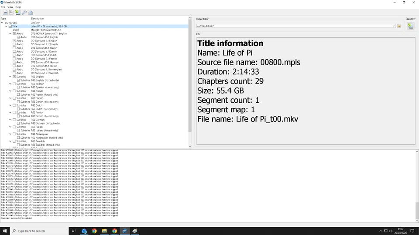Uncheck the DTS Surround 5.1 English audio
Image resolution: width=419 pixels, height=235 pixels.
(18, 37)
